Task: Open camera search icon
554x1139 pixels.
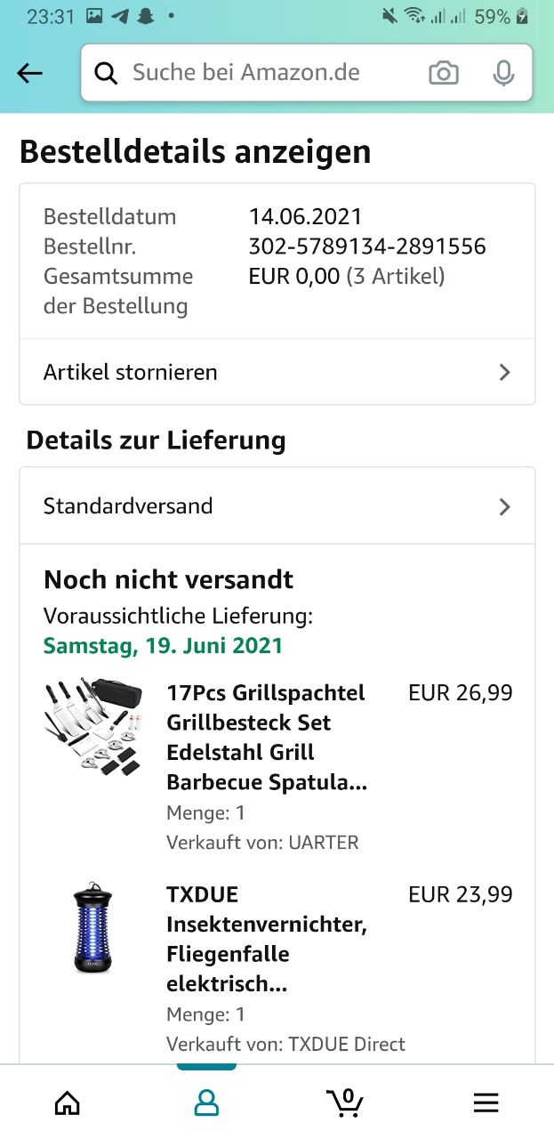Action: tap(444, 73)
